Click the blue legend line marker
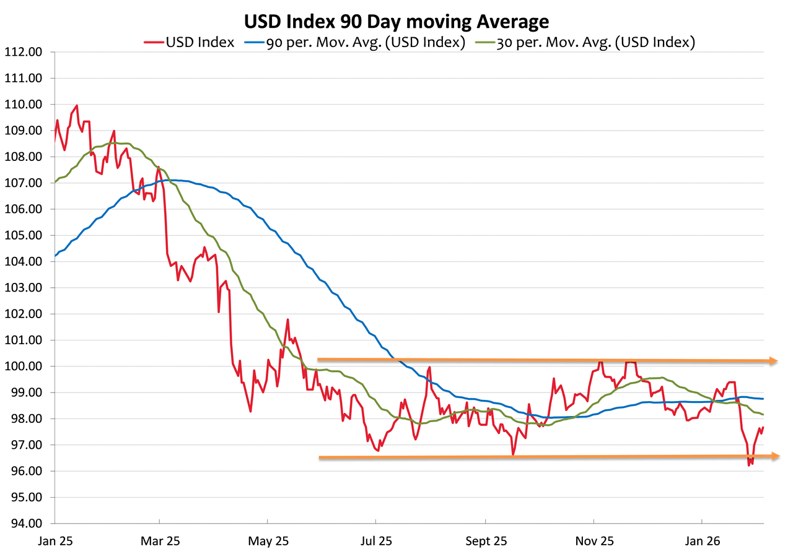The image size is (793, 554). point(254,43)
